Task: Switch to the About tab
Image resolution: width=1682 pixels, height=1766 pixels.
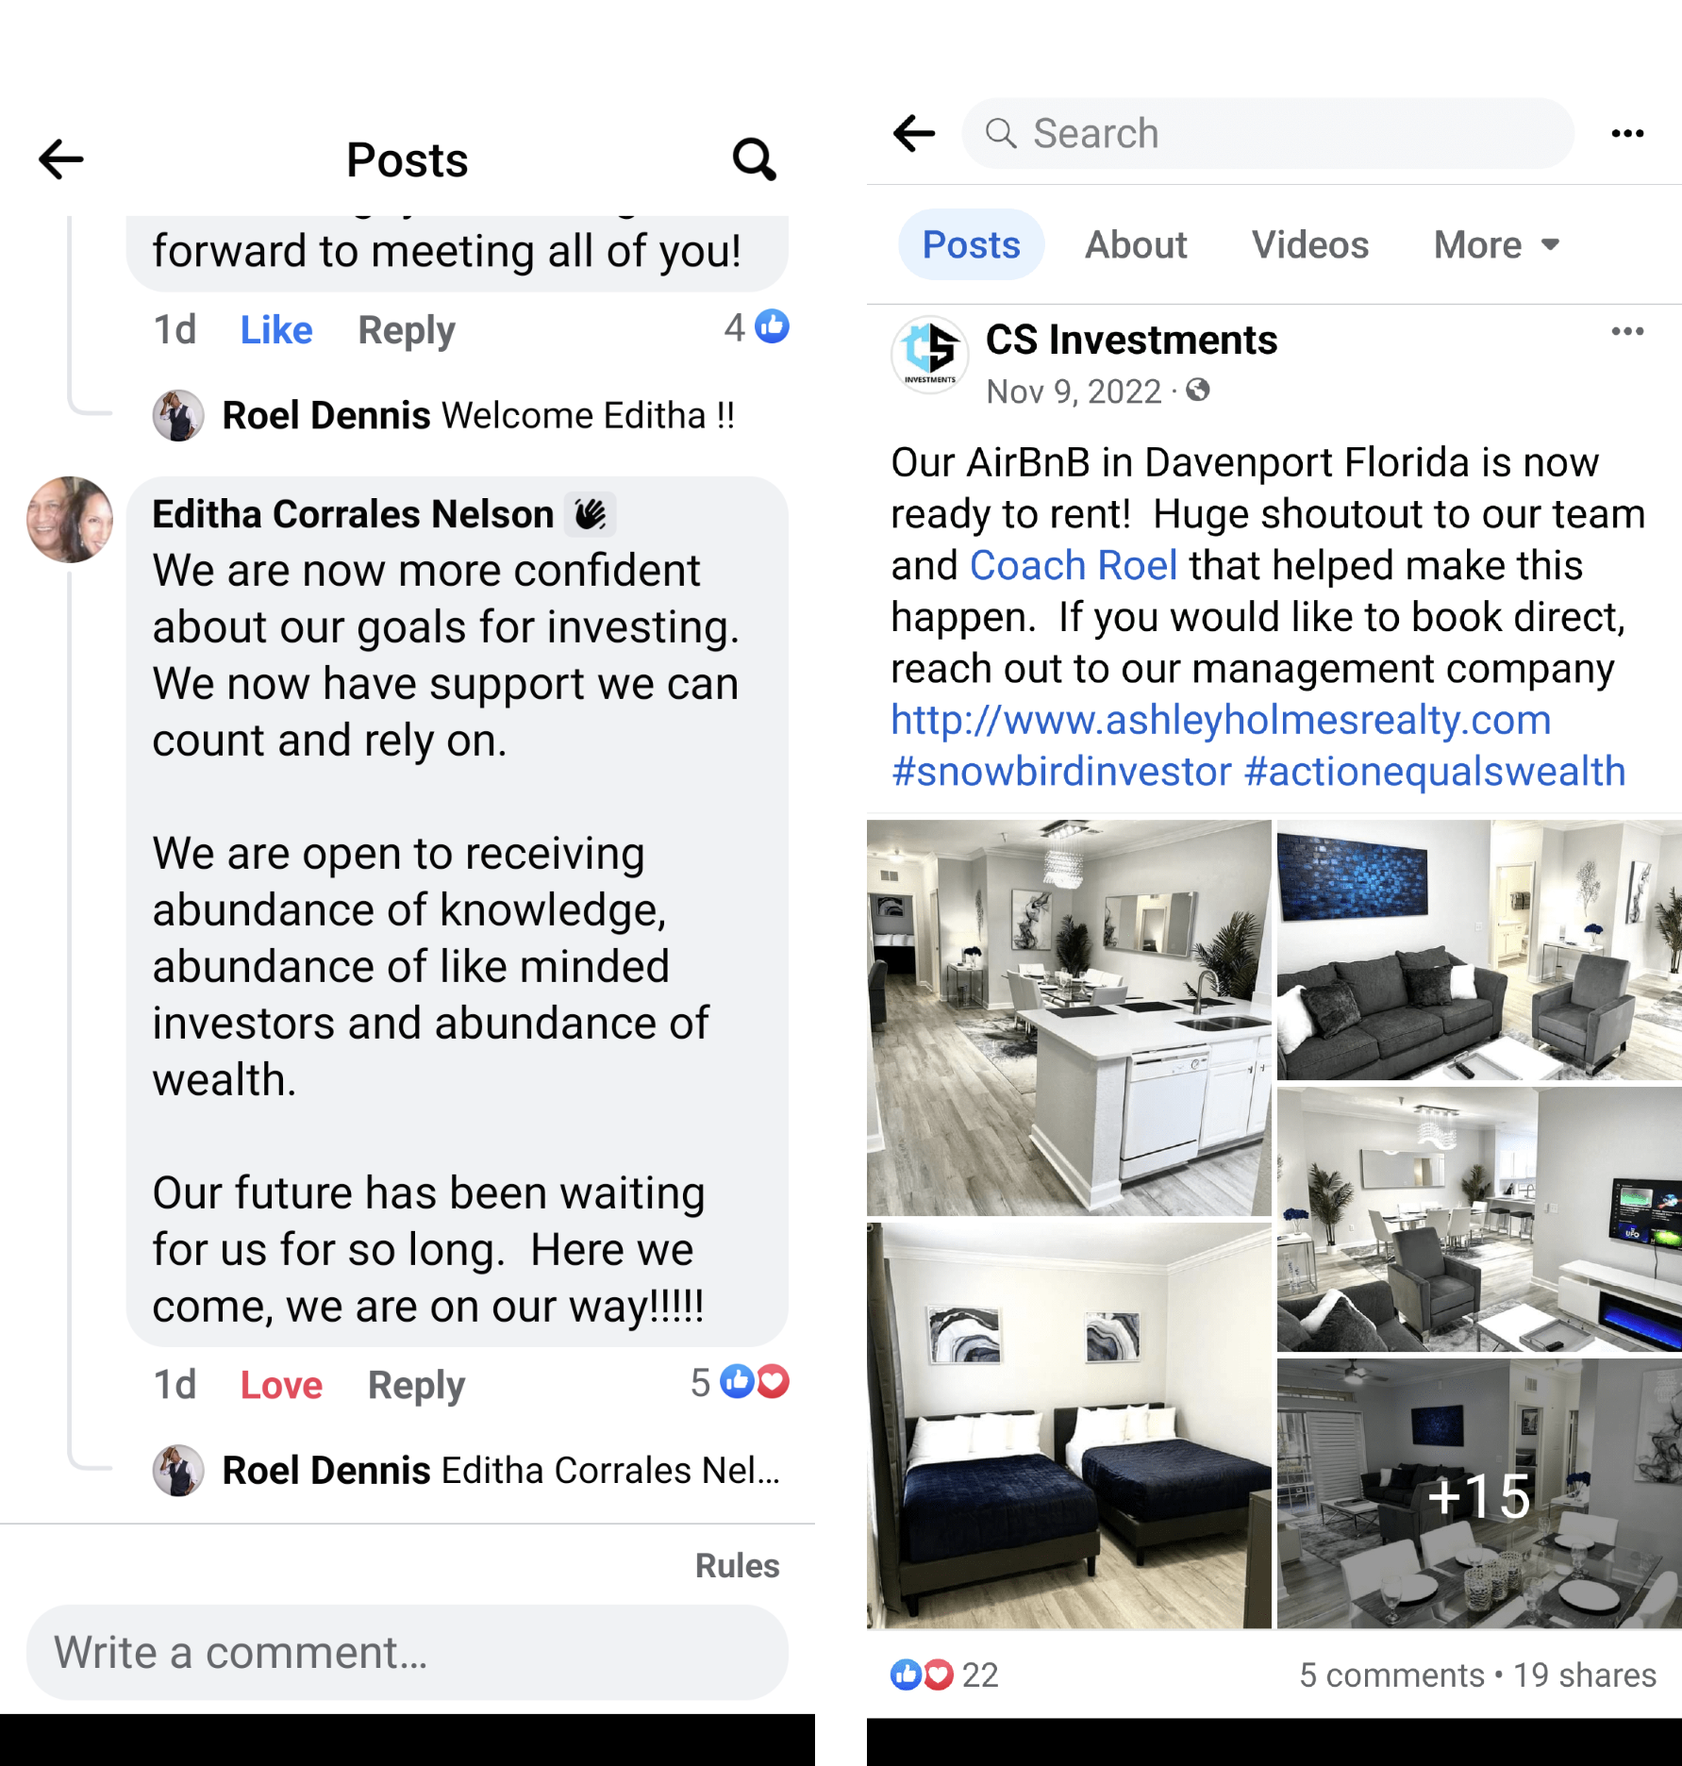Action: coord(1136,245)
